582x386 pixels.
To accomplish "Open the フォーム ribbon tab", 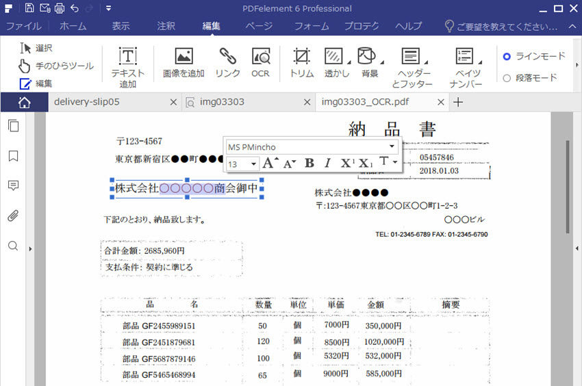I will pyautogui.click(x=312, y=26).
